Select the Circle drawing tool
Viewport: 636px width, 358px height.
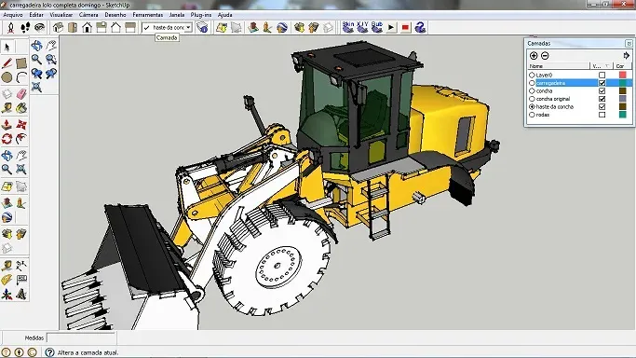[x=7, y=77]
